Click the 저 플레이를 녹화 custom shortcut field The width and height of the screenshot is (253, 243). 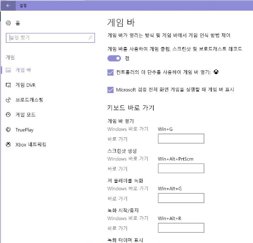181,198
